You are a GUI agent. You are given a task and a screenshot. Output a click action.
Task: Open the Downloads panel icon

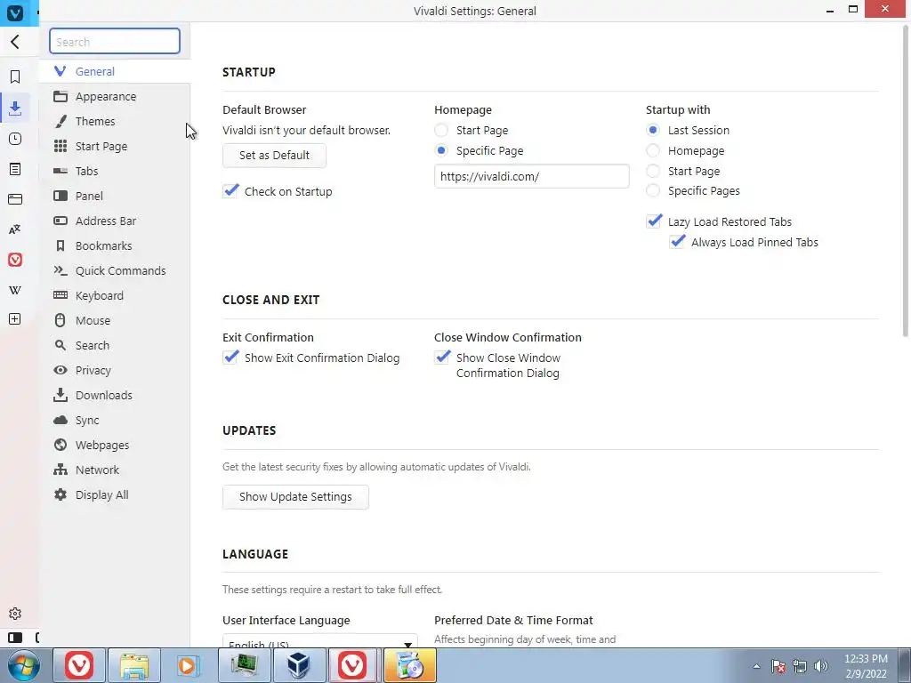click(x=15, y=108)
